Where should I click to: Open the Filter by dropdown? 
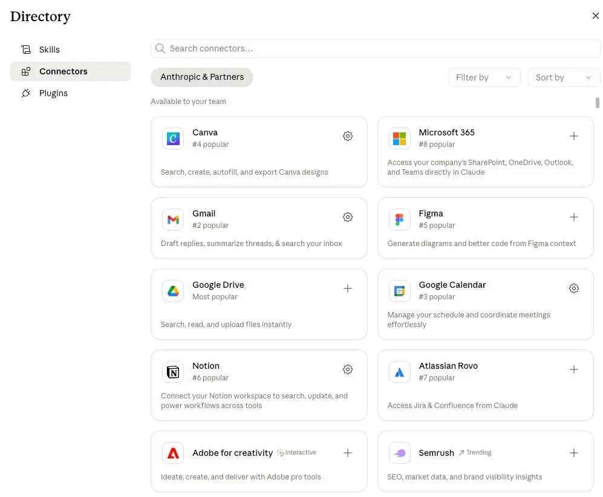pos(484,77)
